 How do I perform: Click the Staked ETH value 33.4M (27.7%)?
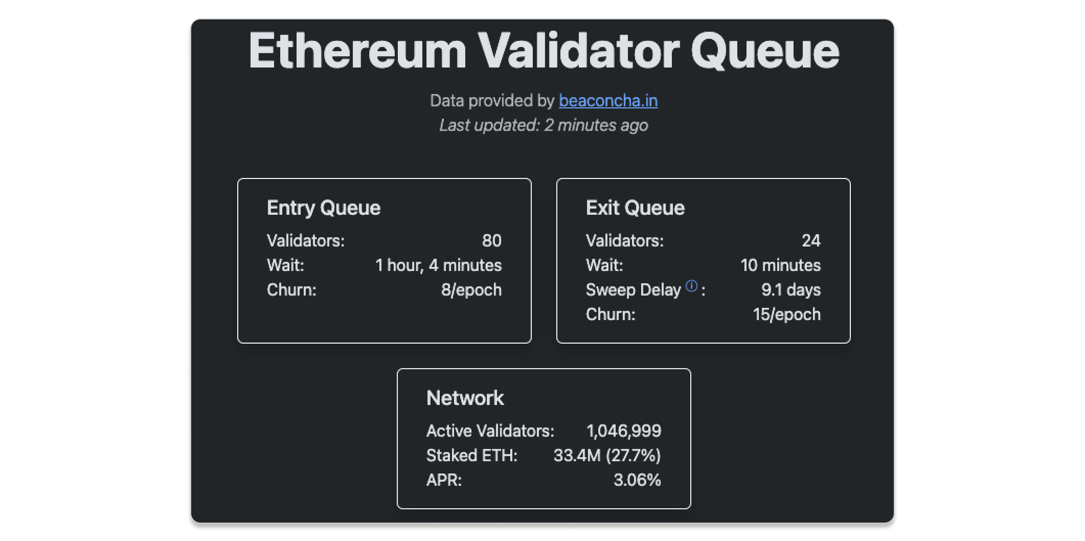(607, 455)
